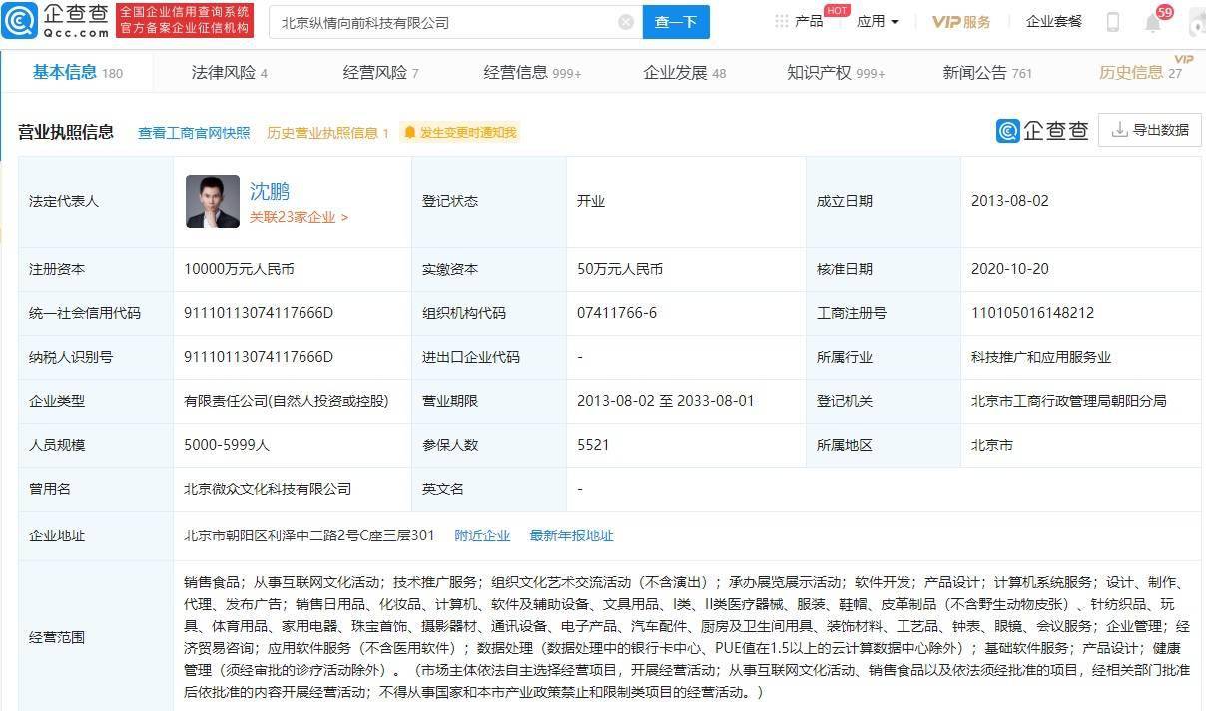1206x711 pixels.
Task: Click the export data download icon
Action: 1119,130
